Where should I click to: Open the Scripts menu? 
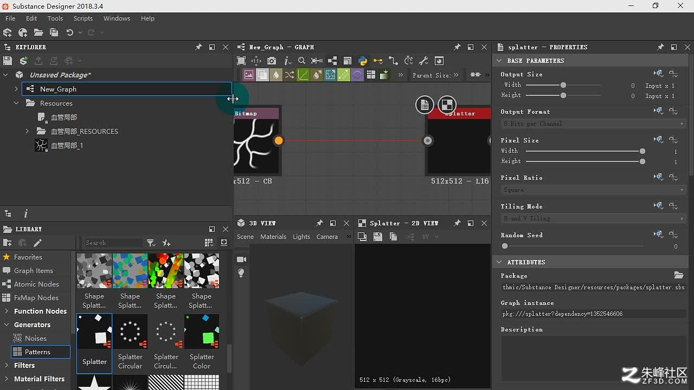(x=83, y=18)
